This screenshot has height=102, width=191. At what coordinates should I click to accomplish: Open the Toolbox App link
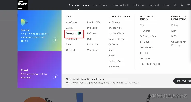click(x=115, y=61)
